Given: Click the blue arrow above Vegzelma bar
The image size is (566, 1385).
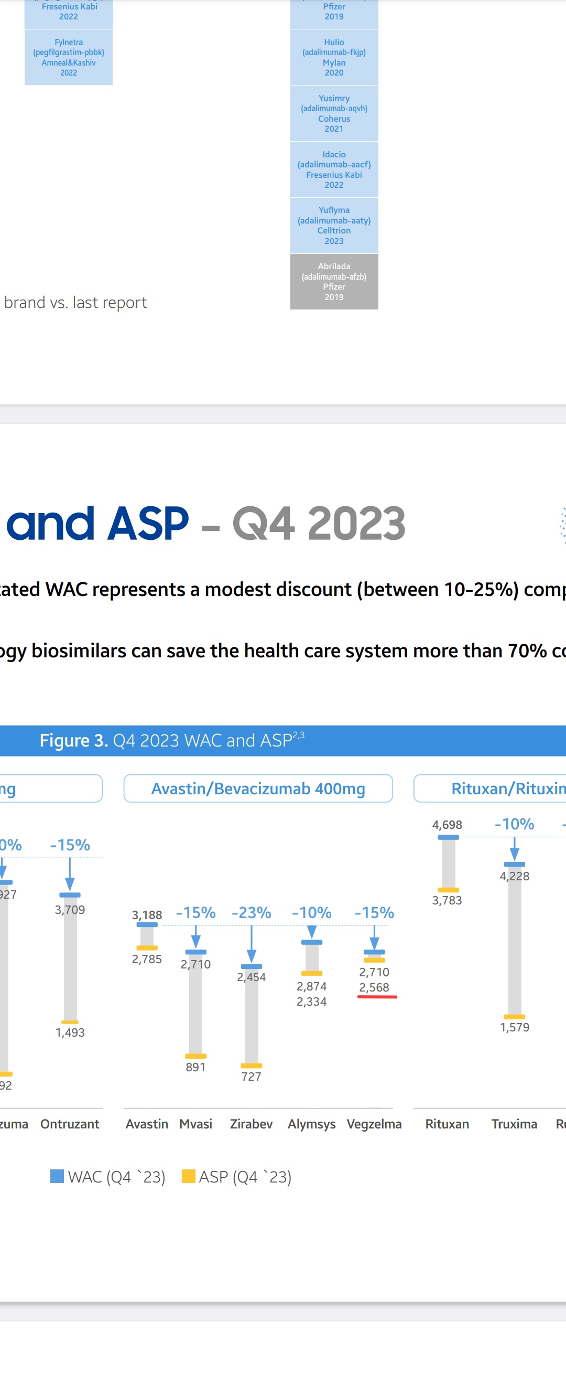Looking at the screenshot, I should (374, 937).
